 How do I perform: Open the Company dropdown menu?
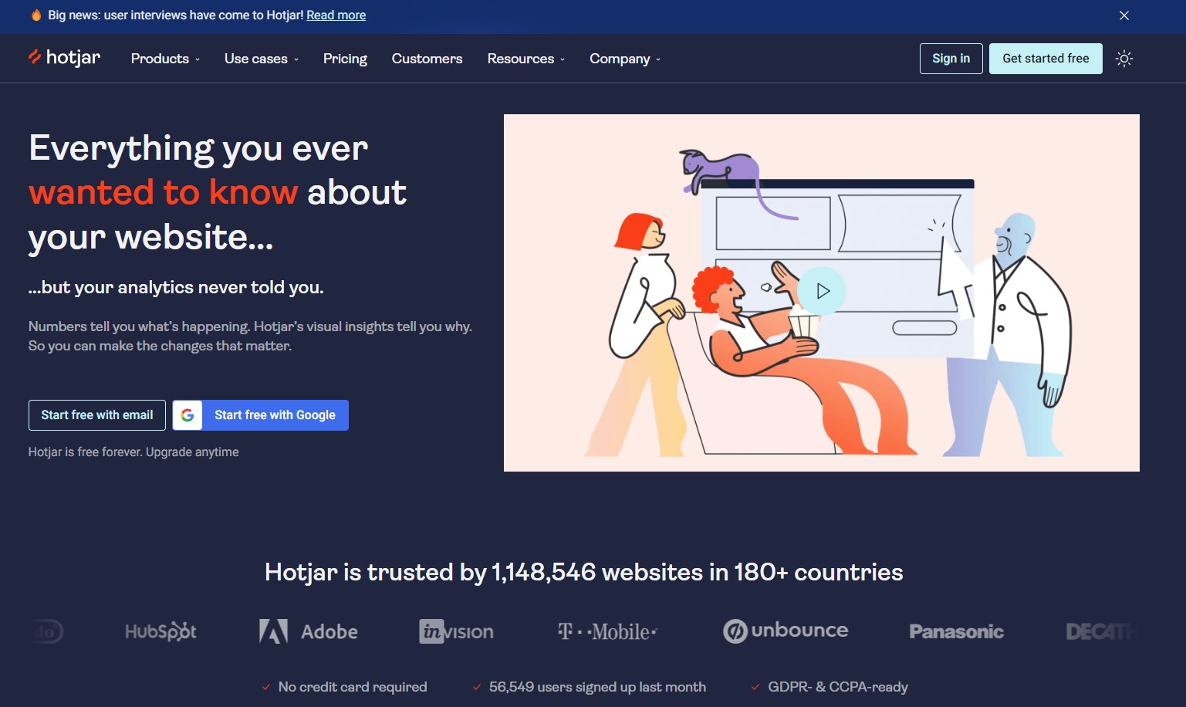click(x=625, y=59)
